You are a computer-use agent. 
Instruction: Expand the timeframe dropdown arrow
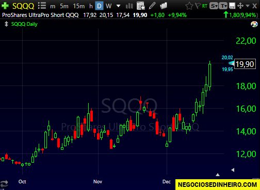tap(118, 6)
